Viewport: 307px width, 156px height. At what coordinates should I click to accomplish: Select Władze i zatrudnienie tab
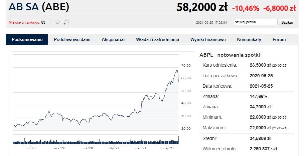point(157,39)
